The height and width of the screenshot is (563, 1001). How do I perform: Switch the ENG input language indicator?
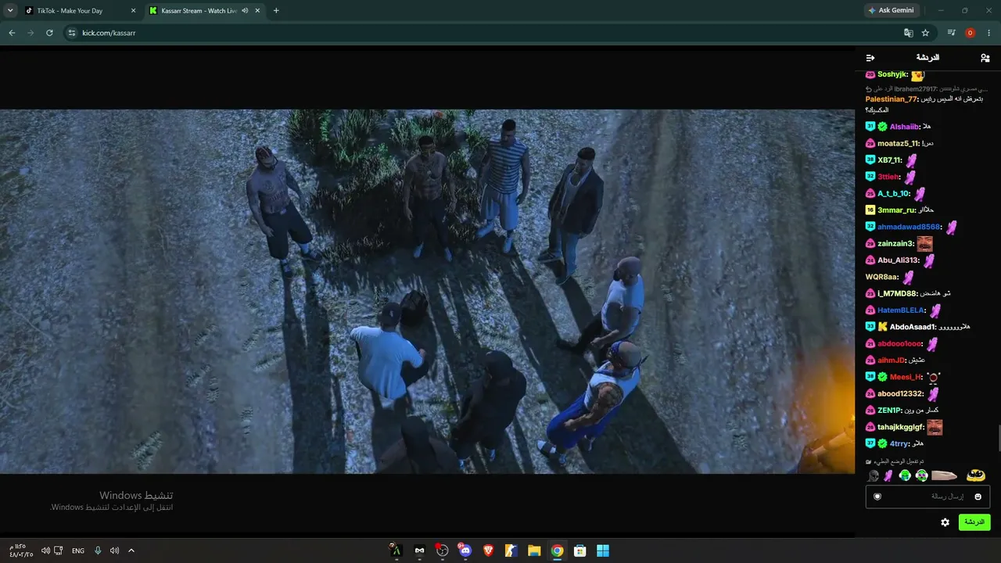point(78,550)
